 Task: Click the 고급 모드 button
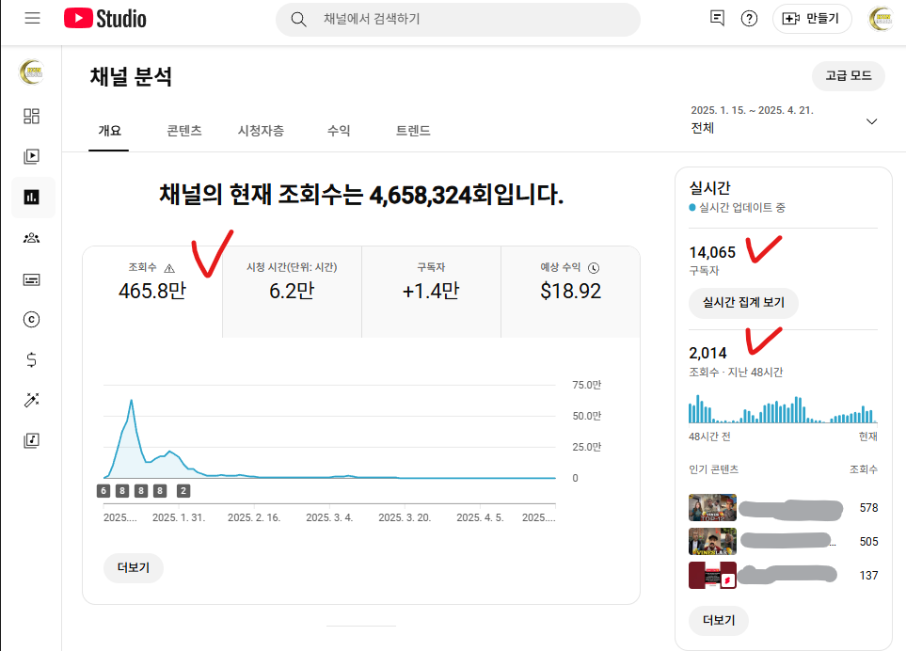point(849,75)
